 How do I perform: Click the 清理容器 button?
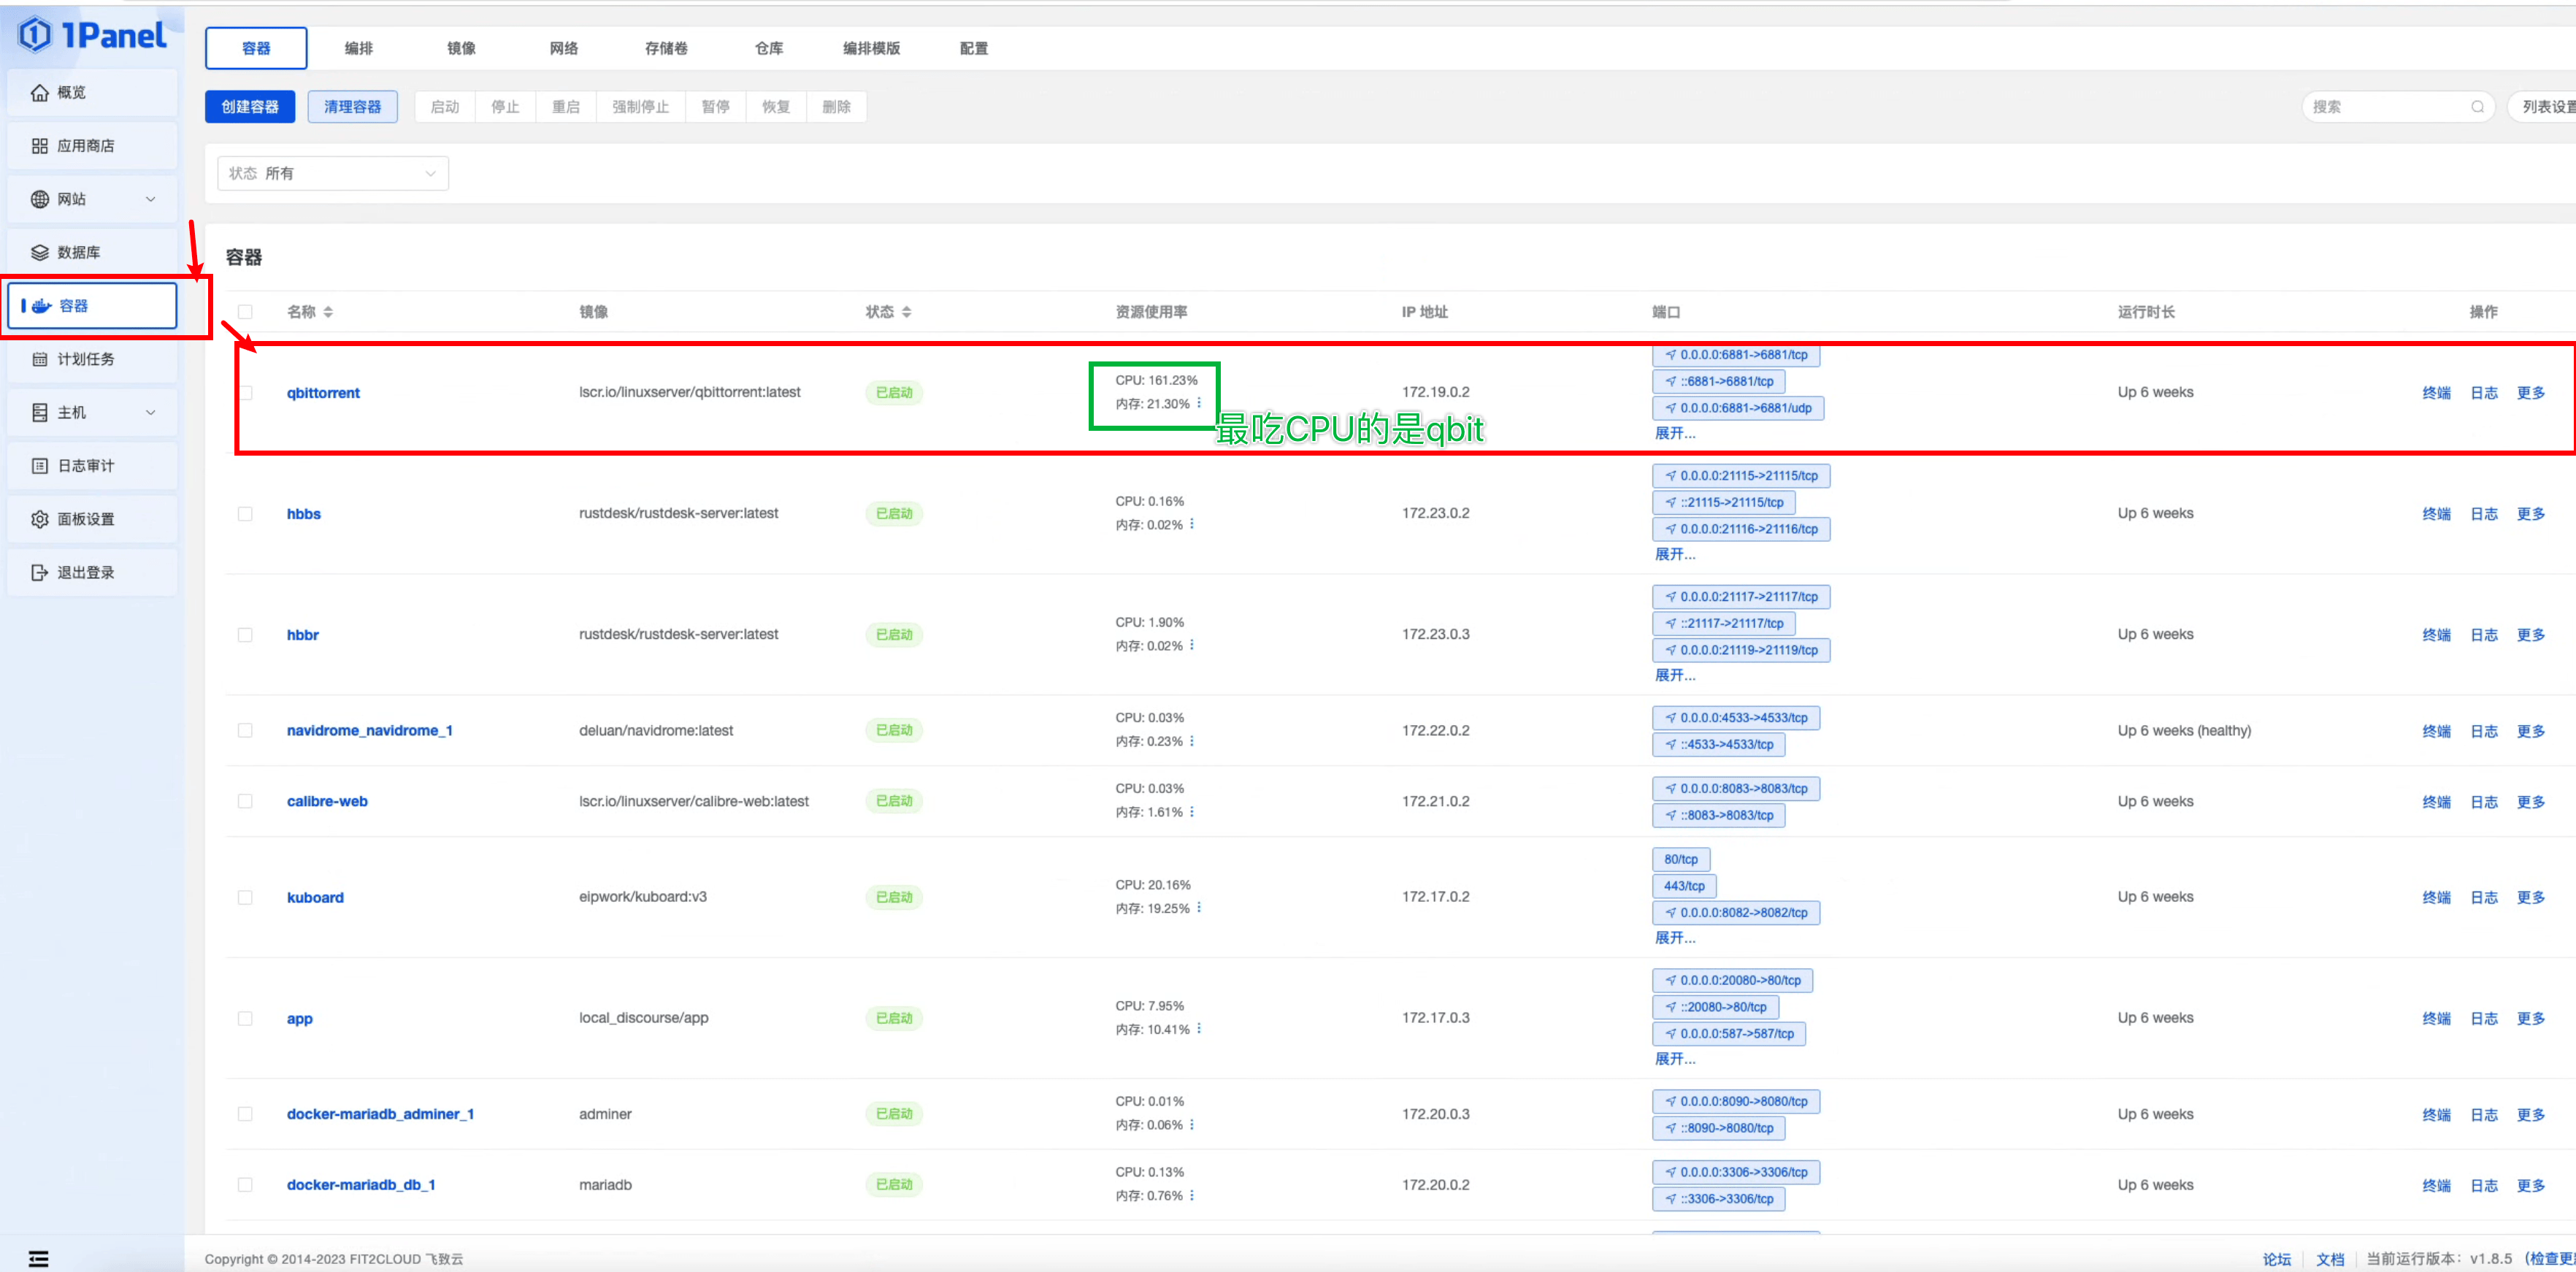coord(353,107)
